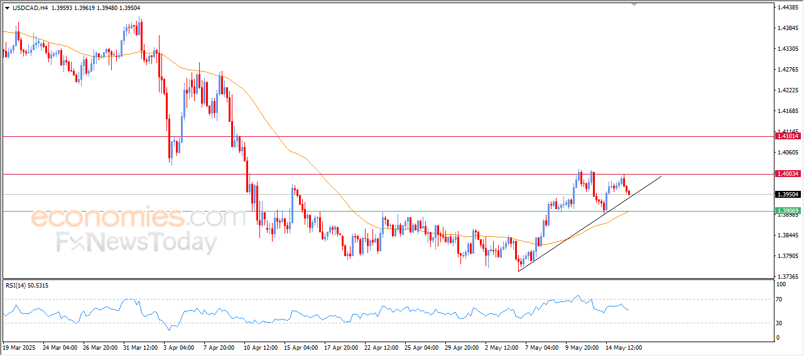Click the 1.42765 price scale value
This screenshot has width=804, height=356.
(x=788, y=70)
